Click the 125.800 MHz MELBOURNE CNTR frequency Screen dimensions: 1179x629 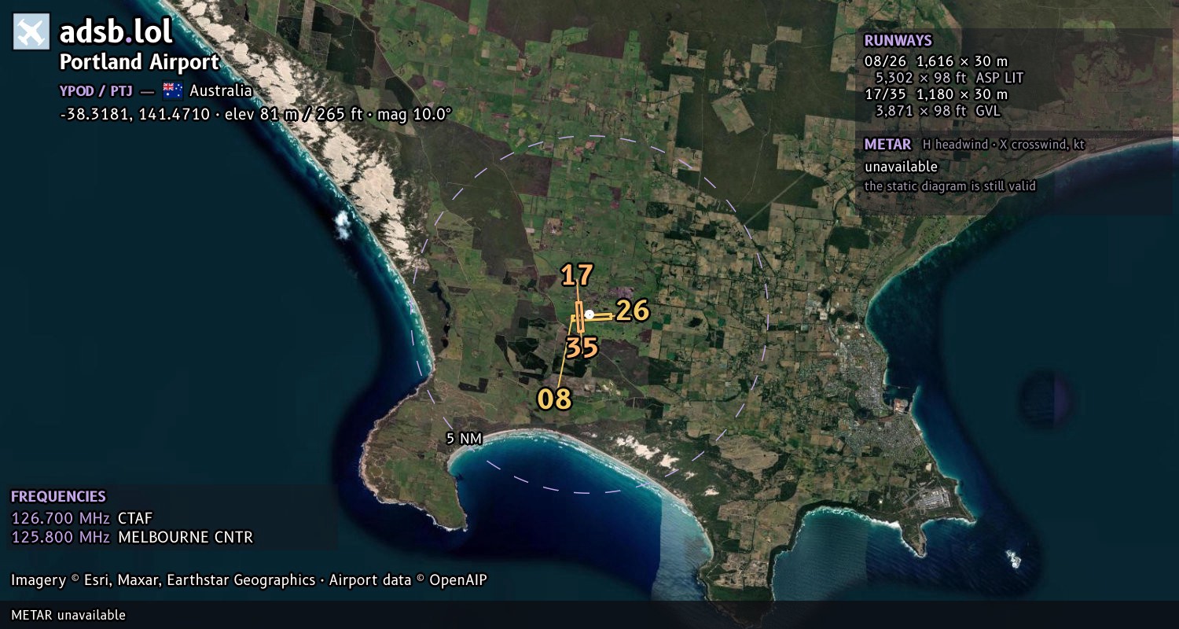(132, 538)
